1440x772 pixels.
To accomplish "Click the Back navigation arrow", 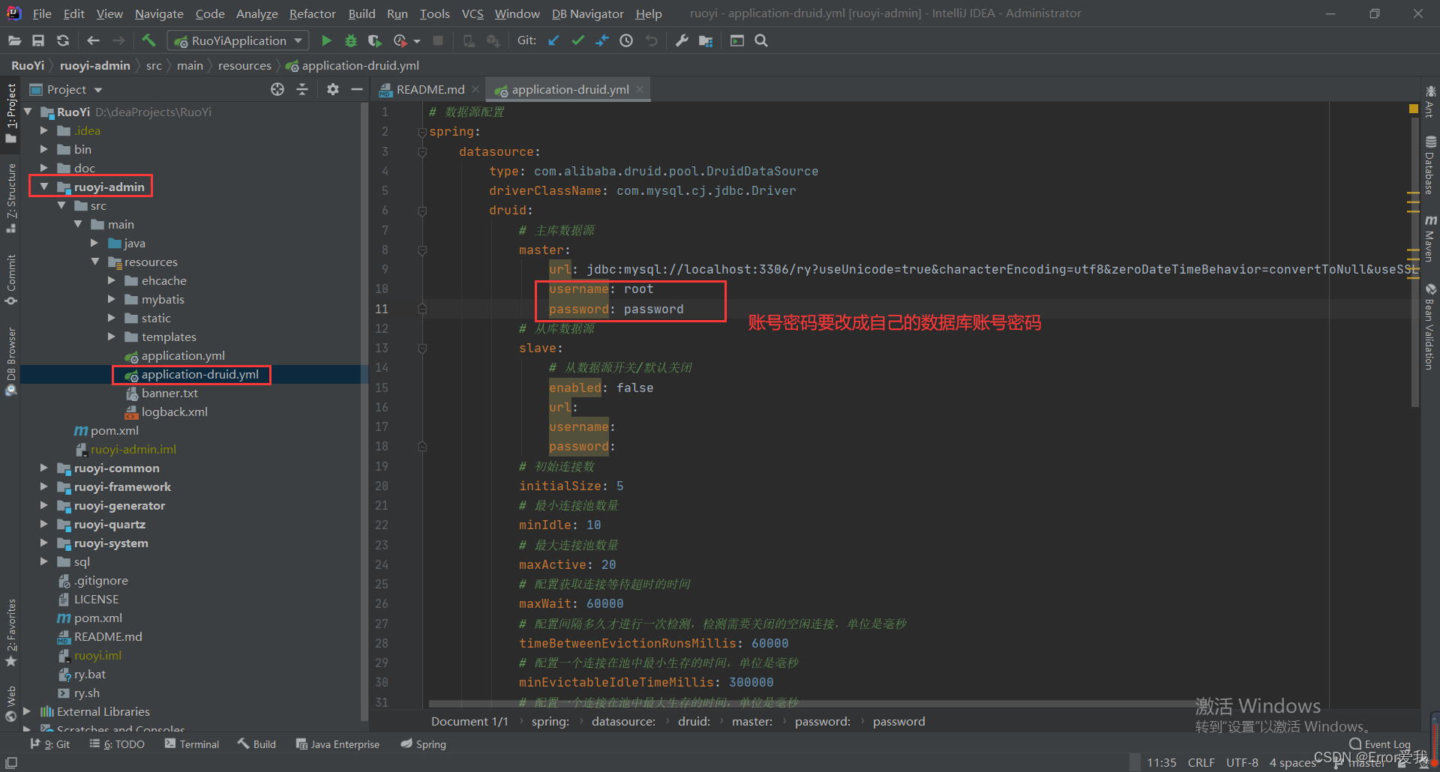I will click(x=93, y=40).
